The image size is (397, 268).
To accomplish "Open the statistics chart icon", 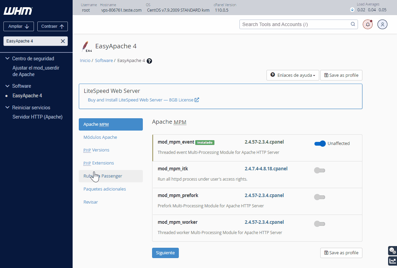I will [393, 261].
